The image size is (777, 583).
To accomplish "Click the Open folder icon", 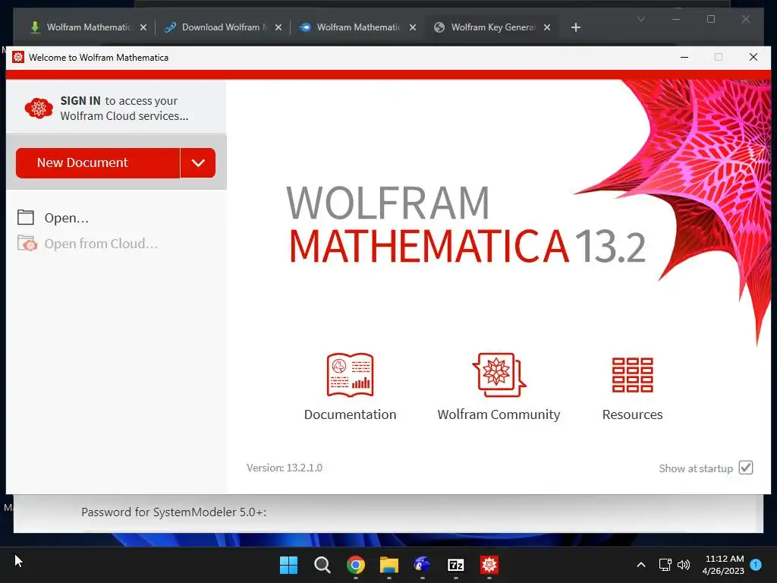I will [x=26, y=218].
